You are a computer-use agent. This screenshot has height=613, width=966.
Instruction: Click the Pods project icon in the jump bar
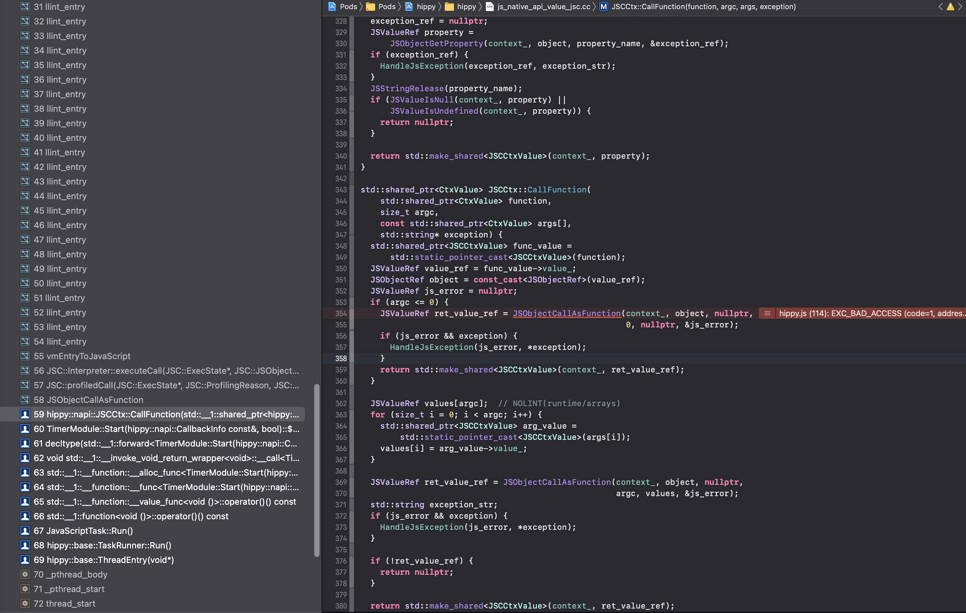point(332,7)
